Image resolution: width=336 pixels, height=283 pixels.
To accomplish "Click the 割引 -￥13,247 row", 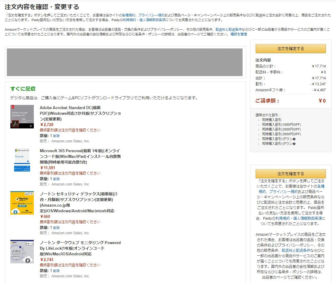I will 291,84.
